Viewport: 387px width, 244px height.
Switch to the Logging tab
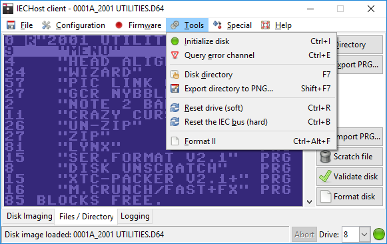(x=135, y=216)
